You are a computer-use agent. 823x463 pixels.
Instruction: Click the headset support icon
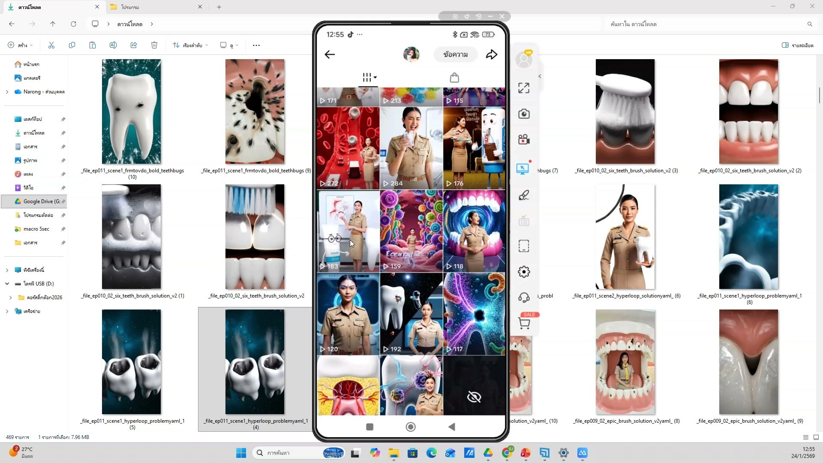523,298
